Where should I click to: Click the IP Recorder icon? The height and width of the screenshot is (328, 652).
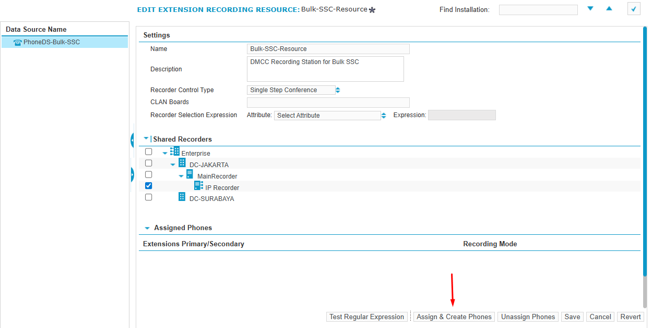(x=198, y=186)
